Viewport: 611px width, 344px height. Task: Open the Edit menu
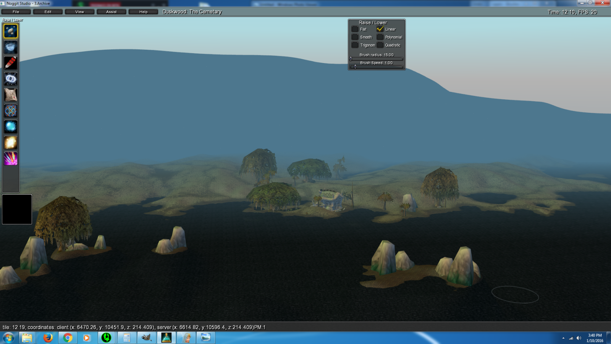click(x=48, y=12)
